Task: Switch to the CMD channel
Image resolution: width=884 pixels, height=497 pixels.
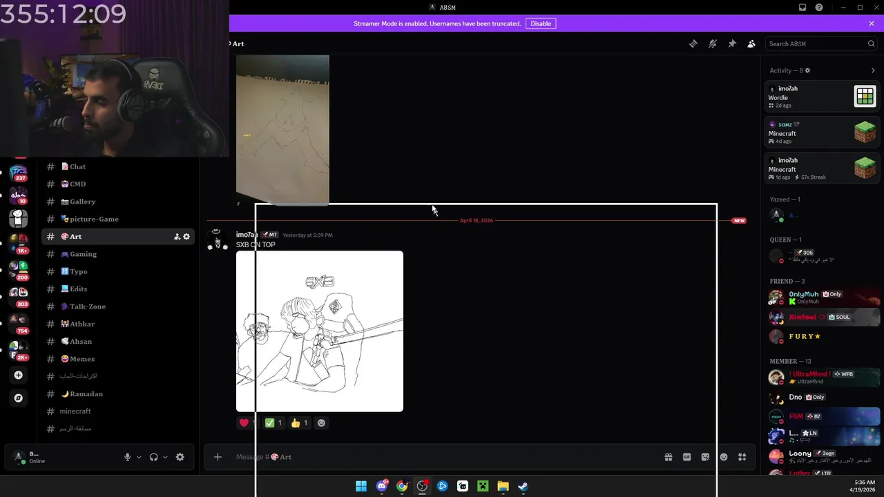Action: tap(117, 184)
